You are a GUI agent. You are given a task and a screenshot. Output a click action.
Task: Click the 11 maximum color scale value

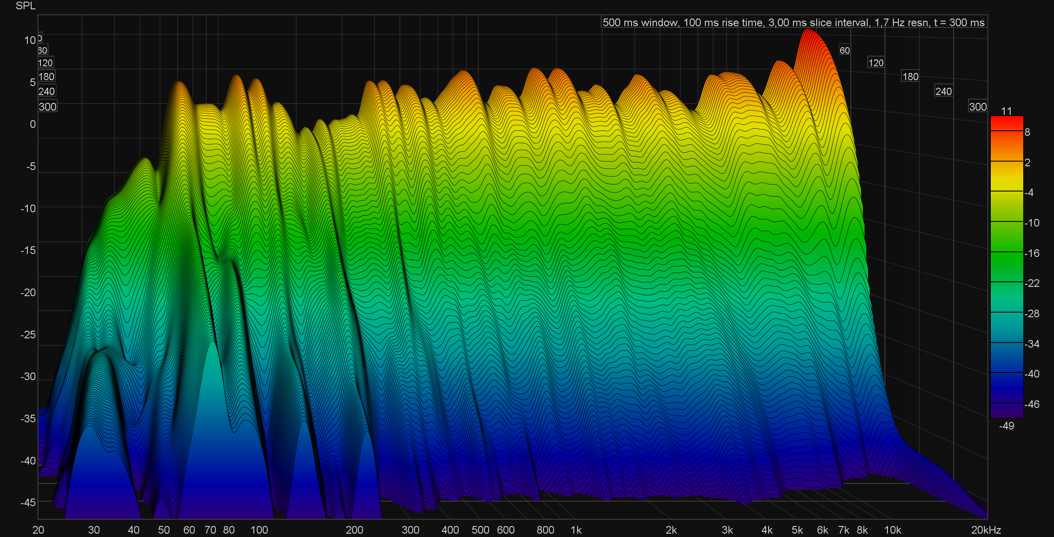tap(1006, 111)
